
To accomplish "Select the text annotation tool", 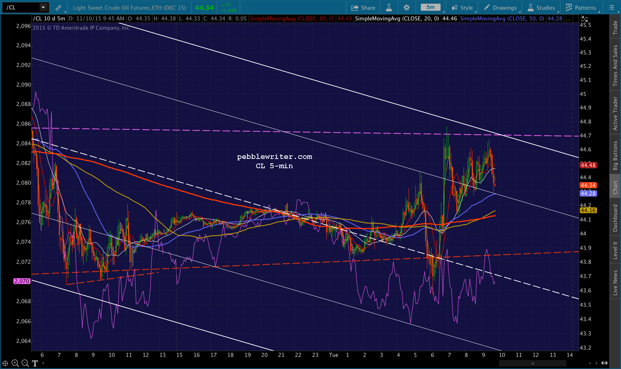I will 35,363.
